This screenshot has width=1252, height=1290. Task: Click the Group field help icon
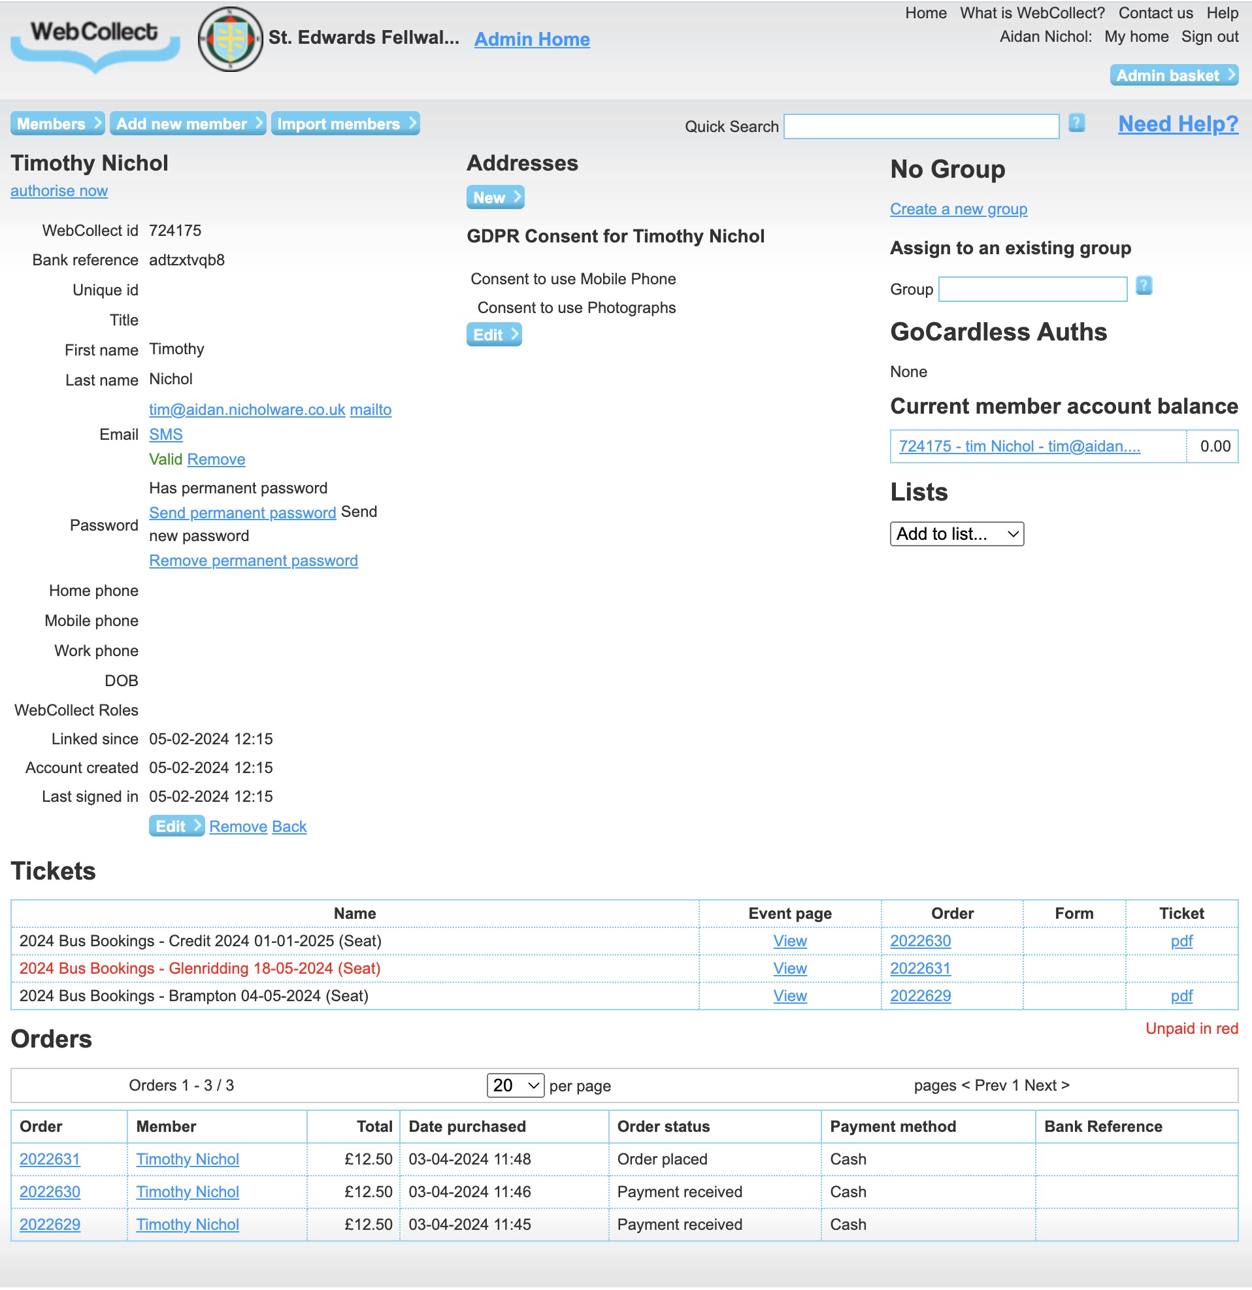(x=1144, y=286)
